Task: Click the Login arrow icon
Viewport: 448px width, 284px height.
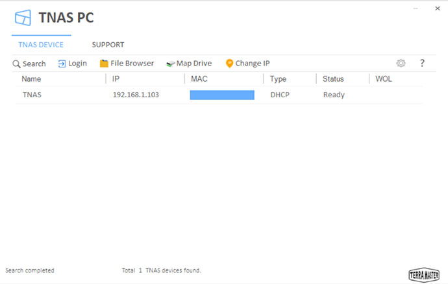Action: 62,64
